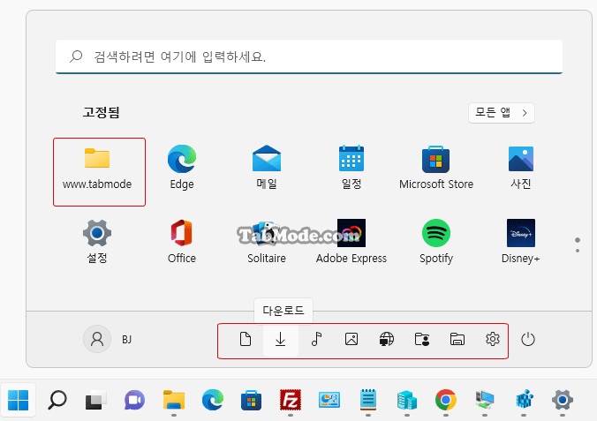The image size is (597, 421).
Task: Open the two-monitors app on taskbar
Action: [x=485, y=400]
